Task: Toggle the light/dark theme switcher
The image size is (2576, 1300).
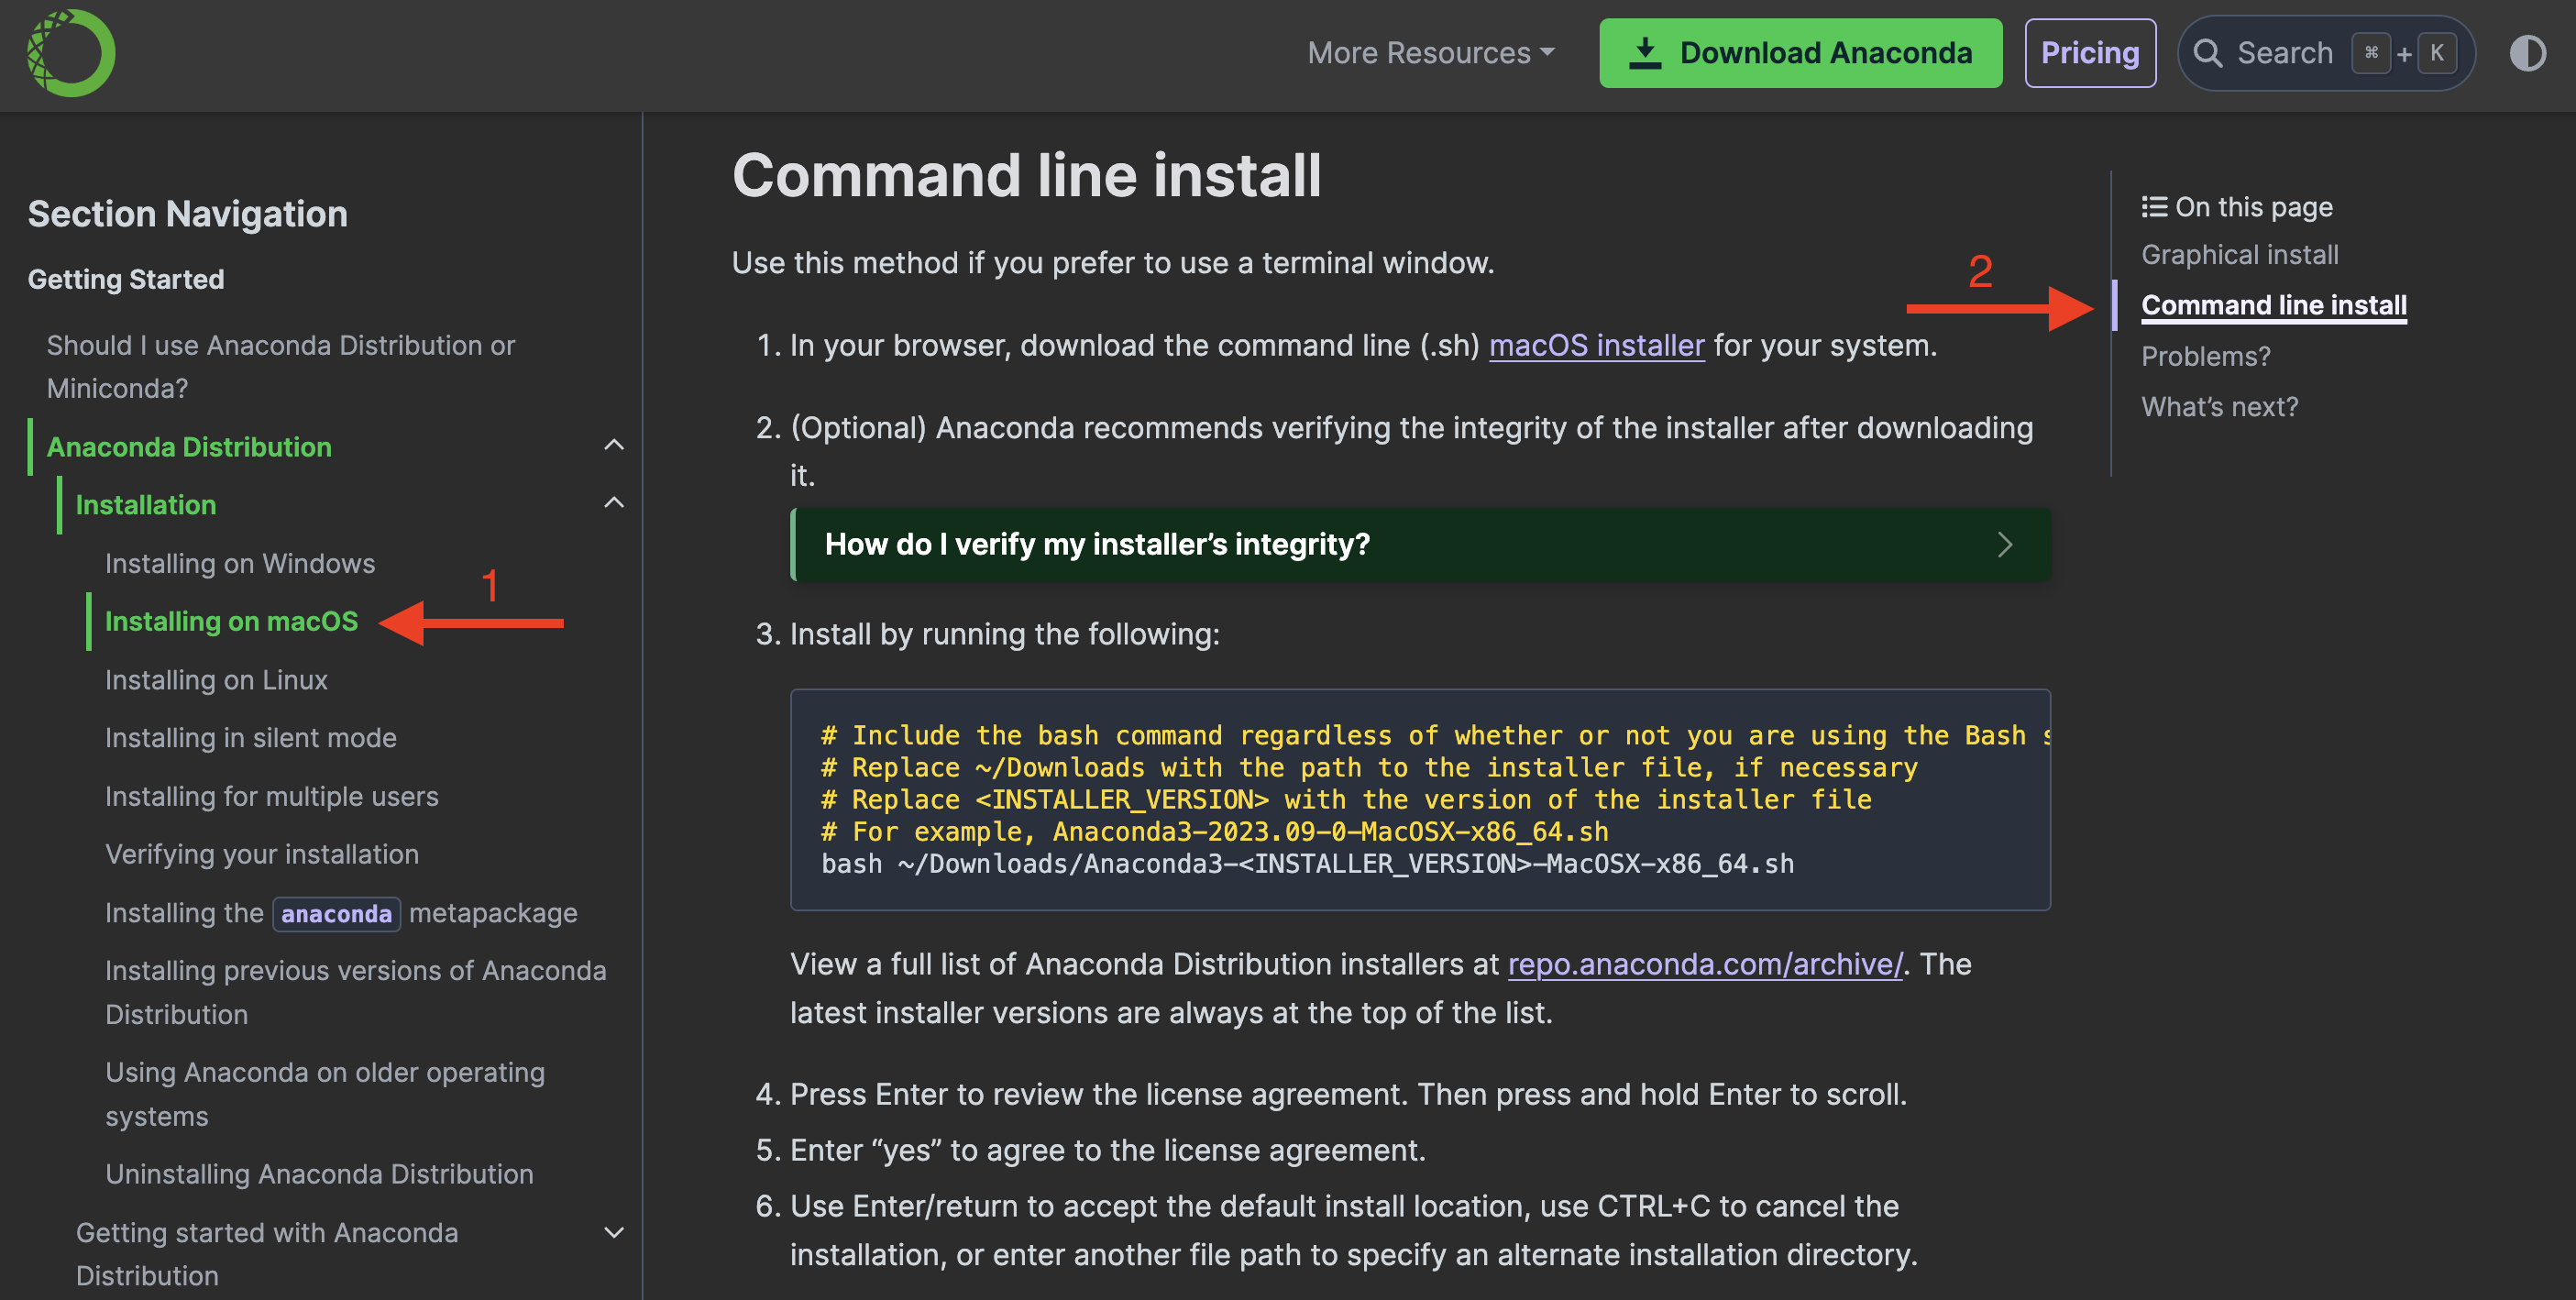Action: 2527,53
